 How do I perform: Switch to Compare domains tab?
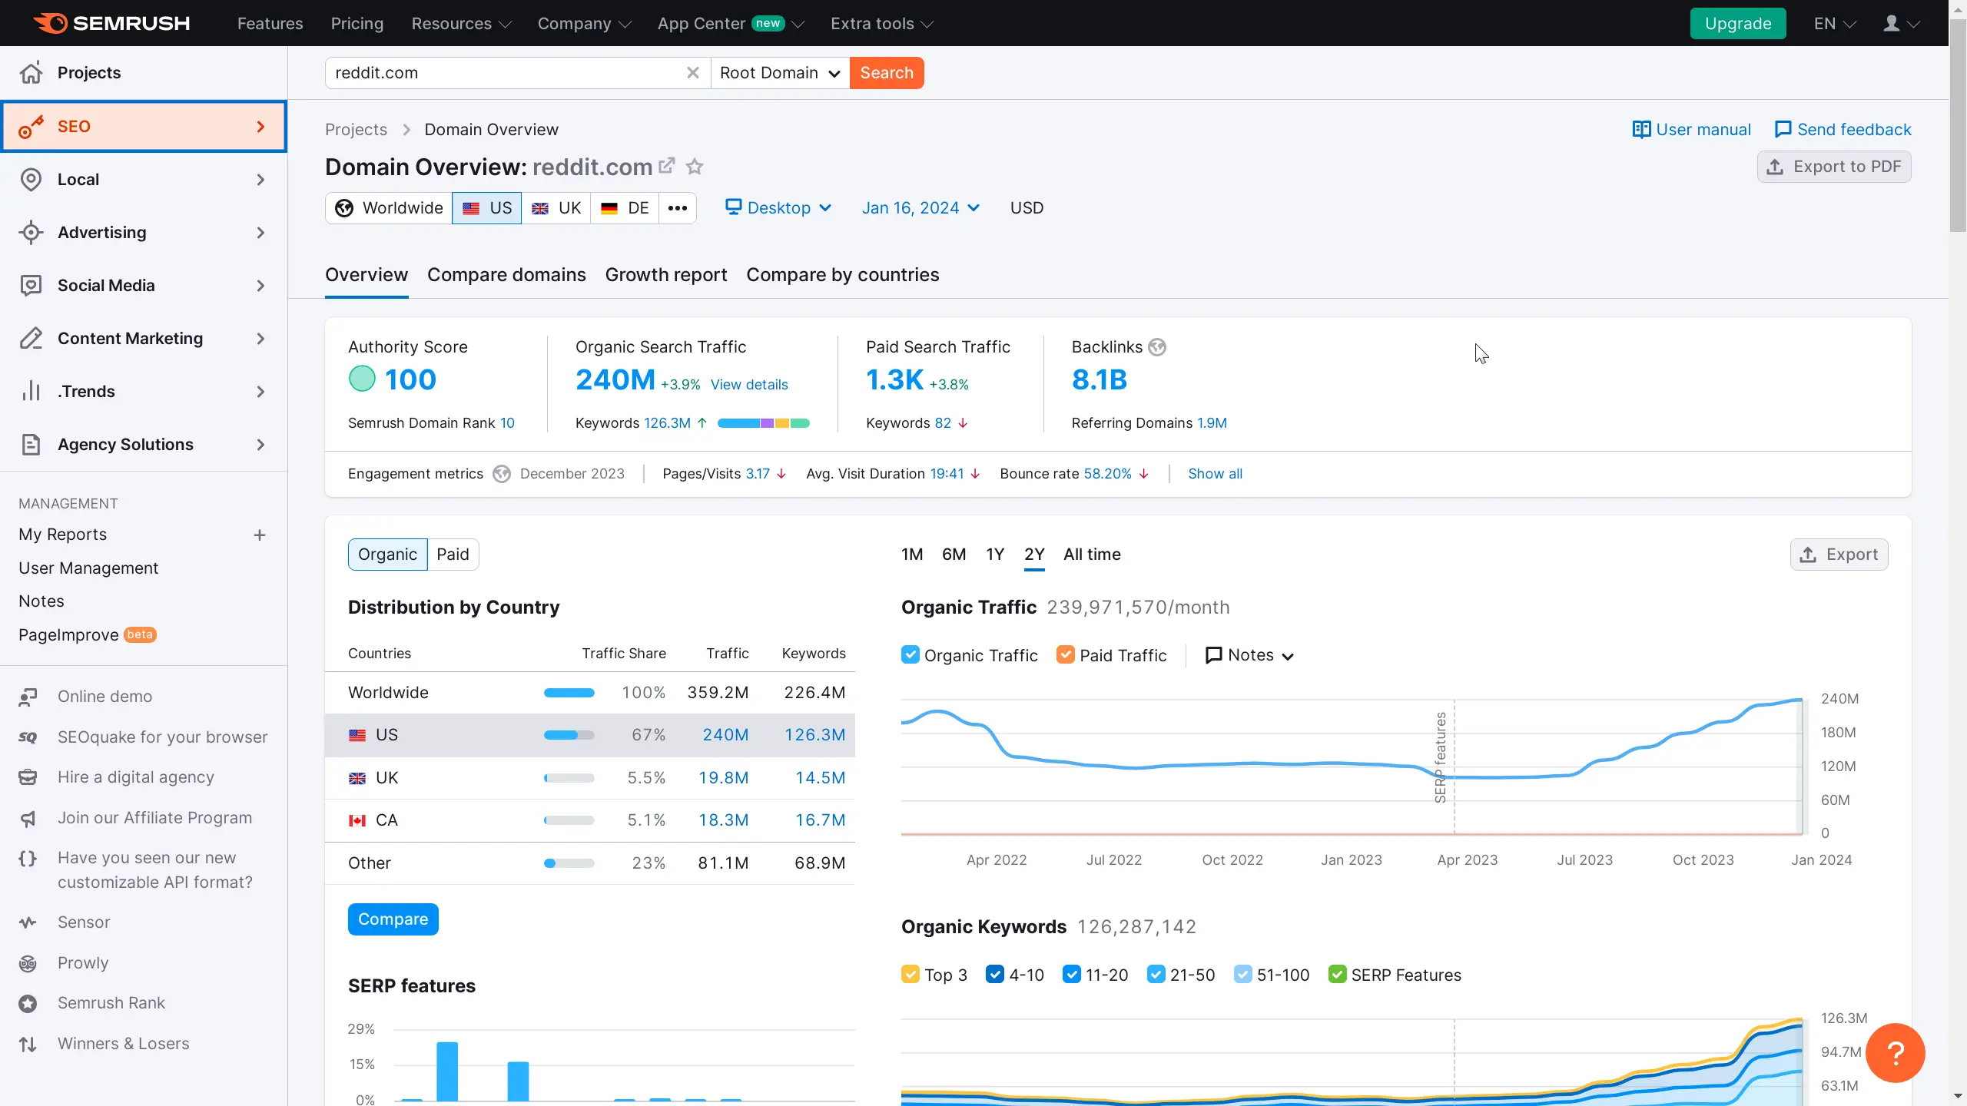coord(506,275)
